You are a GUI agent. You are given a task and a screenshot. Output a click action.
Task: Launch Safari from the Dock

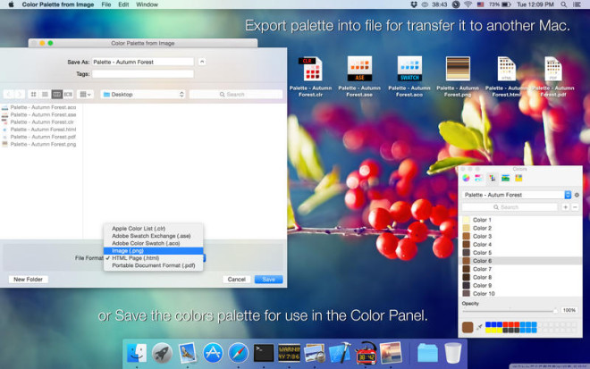coord(238,352)
